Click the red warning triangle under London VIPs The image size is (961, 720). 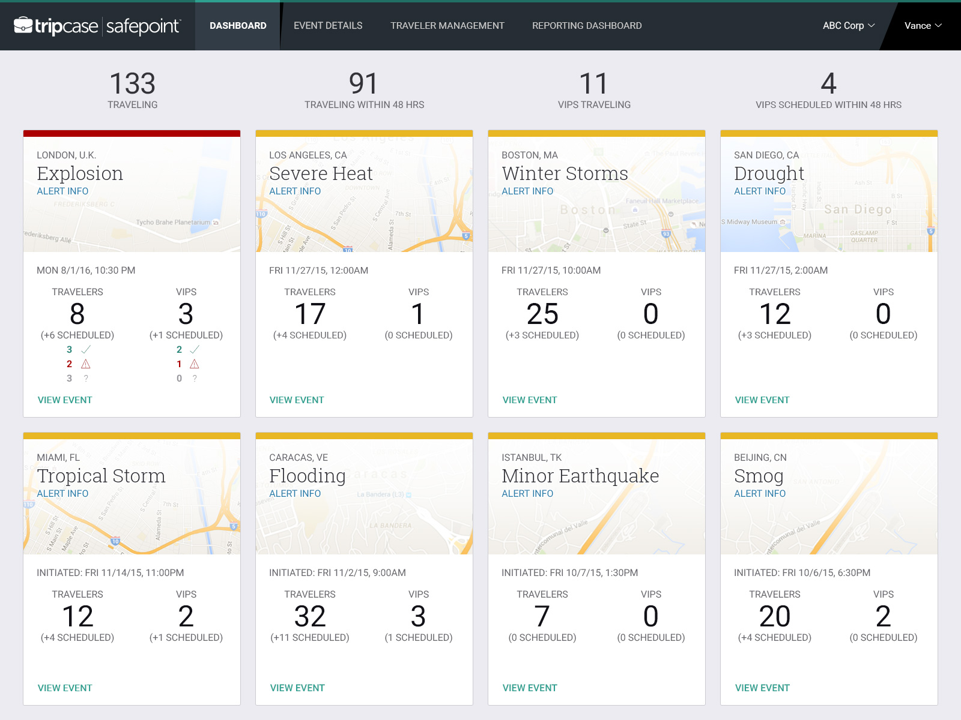[195, 364]
